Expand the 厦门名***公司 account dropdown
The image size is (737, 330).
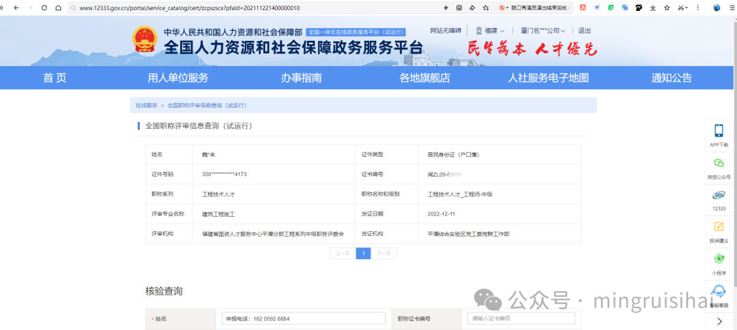(x=543, y=31)
